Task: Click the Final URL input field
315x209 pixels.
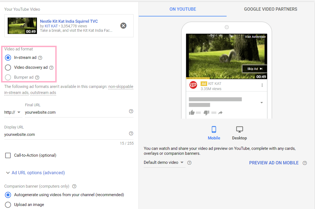Action: [75, 112]
